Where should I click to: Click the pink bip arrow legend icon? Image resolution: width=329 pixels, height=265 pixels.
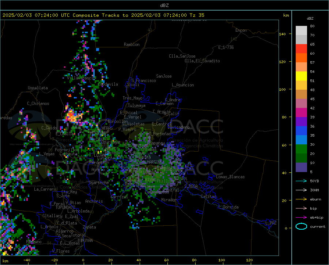[x=301, y=209]
